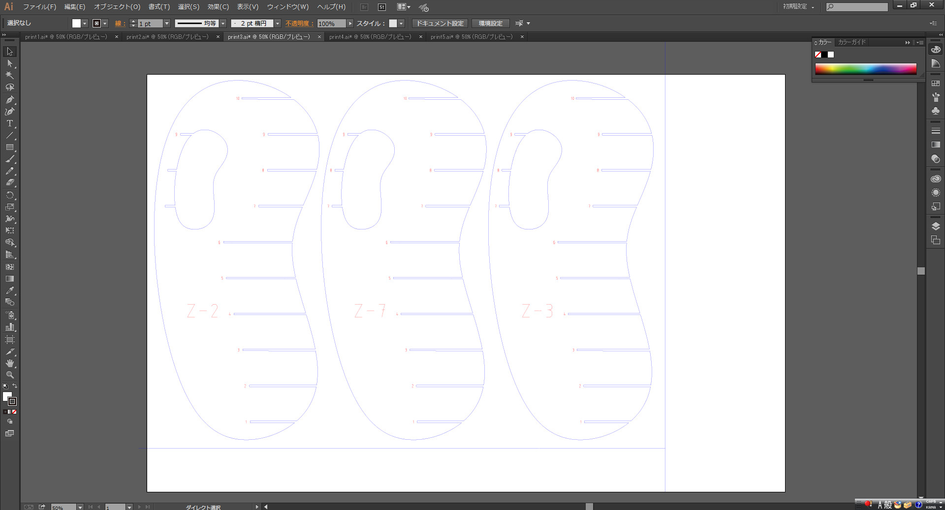This screenshot has height=510, width=945.
Task: Open the Stroke panel icon in dock
Action: 936,131
